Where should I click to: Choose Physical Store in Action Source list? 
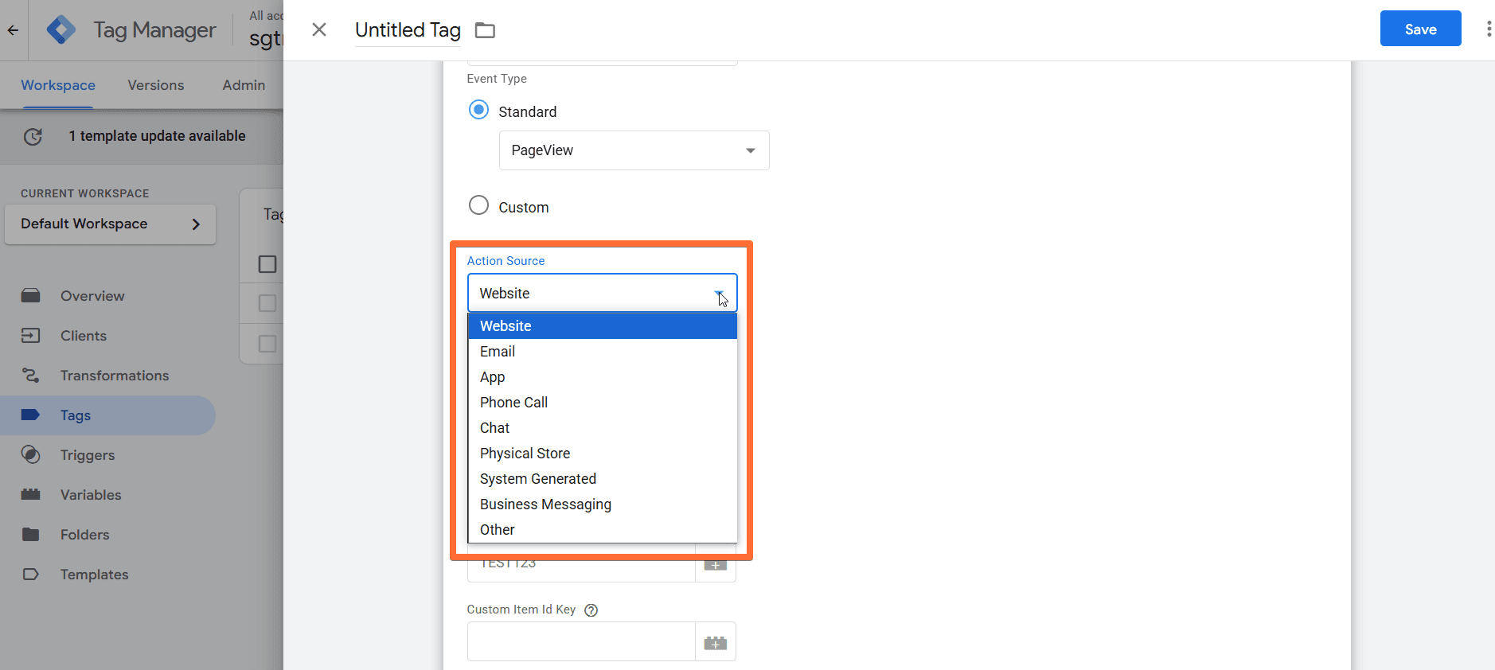point(602,454)
